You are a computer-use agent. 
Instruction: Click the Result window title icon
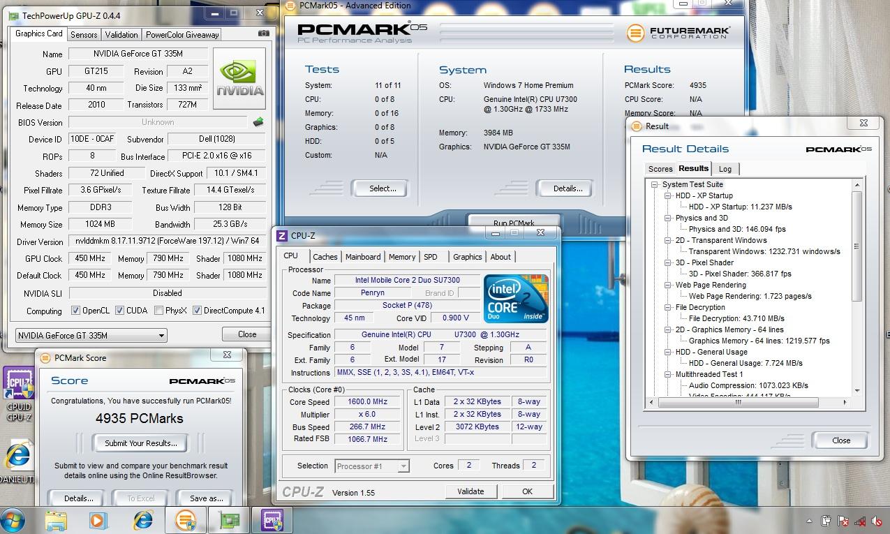click(x=637, y=126)
